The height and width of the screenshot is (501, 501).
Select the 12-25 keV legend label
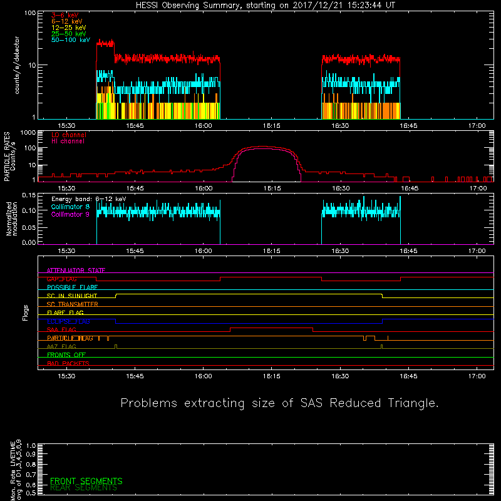click(69, 28)
